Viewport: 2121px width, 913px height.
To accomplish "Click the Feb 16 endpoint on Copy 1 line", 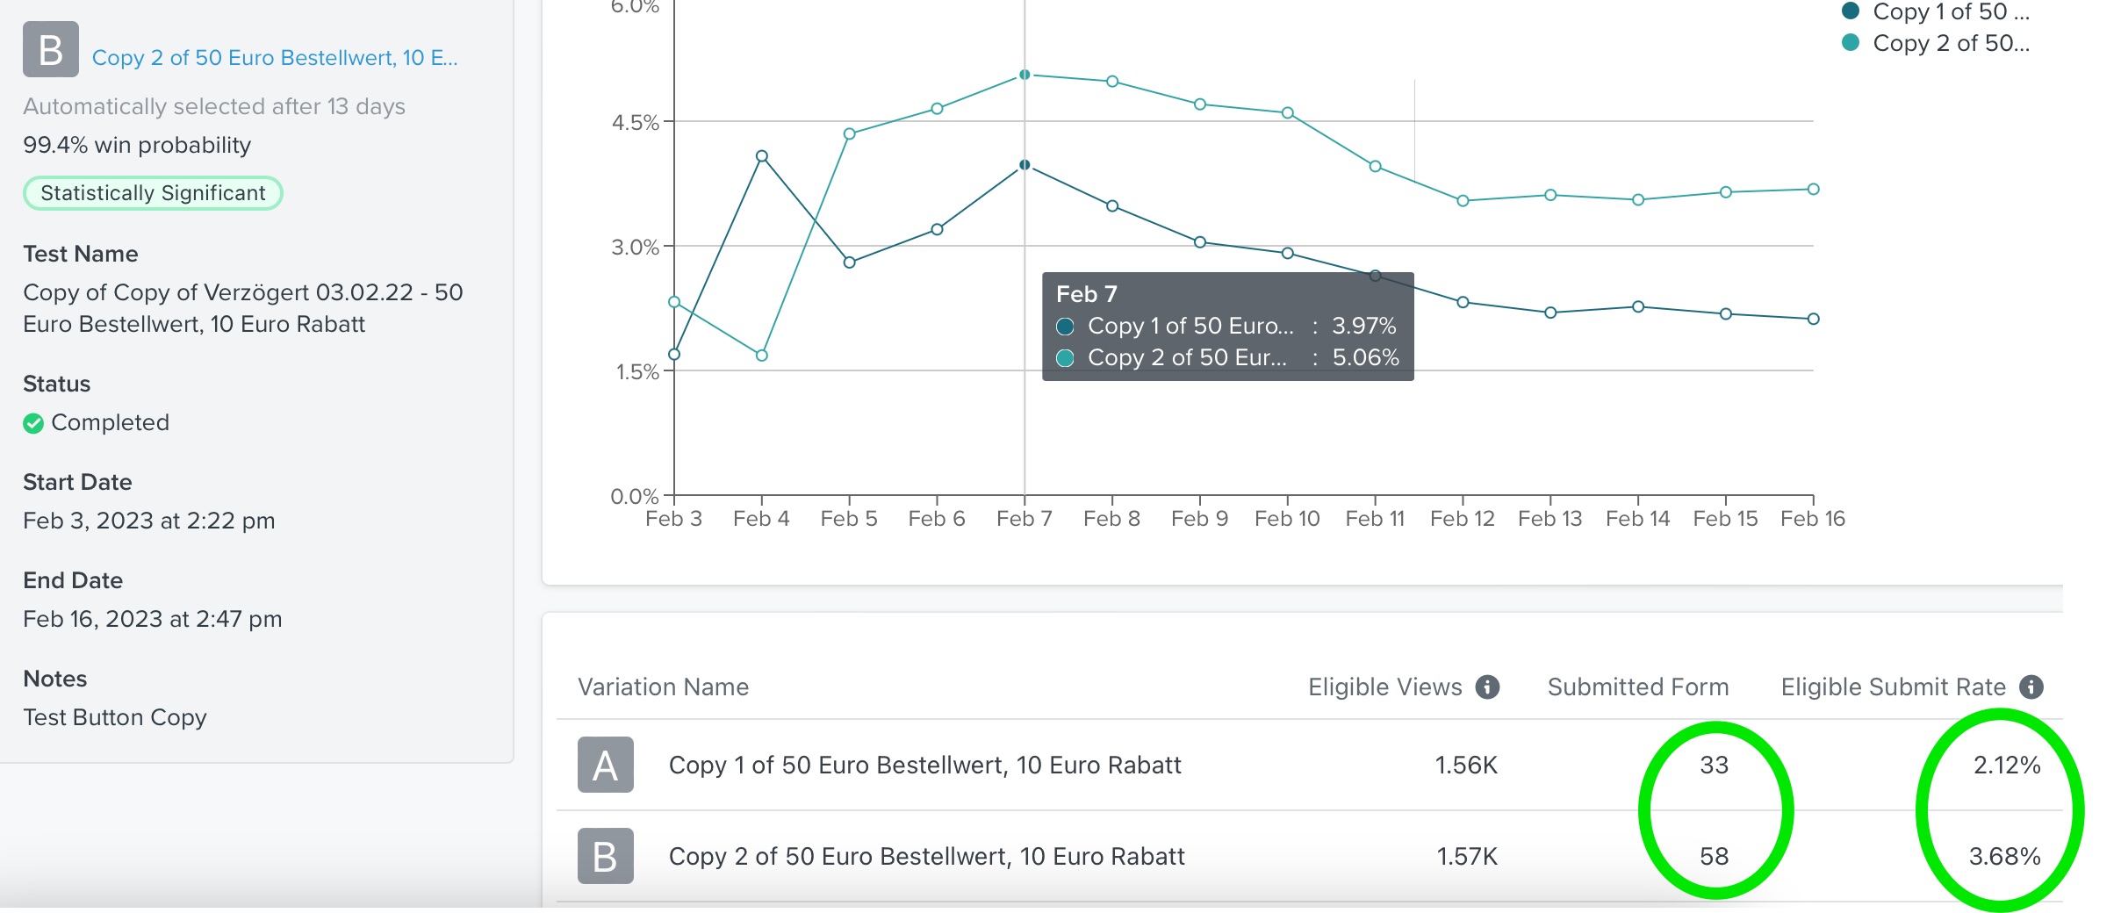I will (x=1813, y=319).
